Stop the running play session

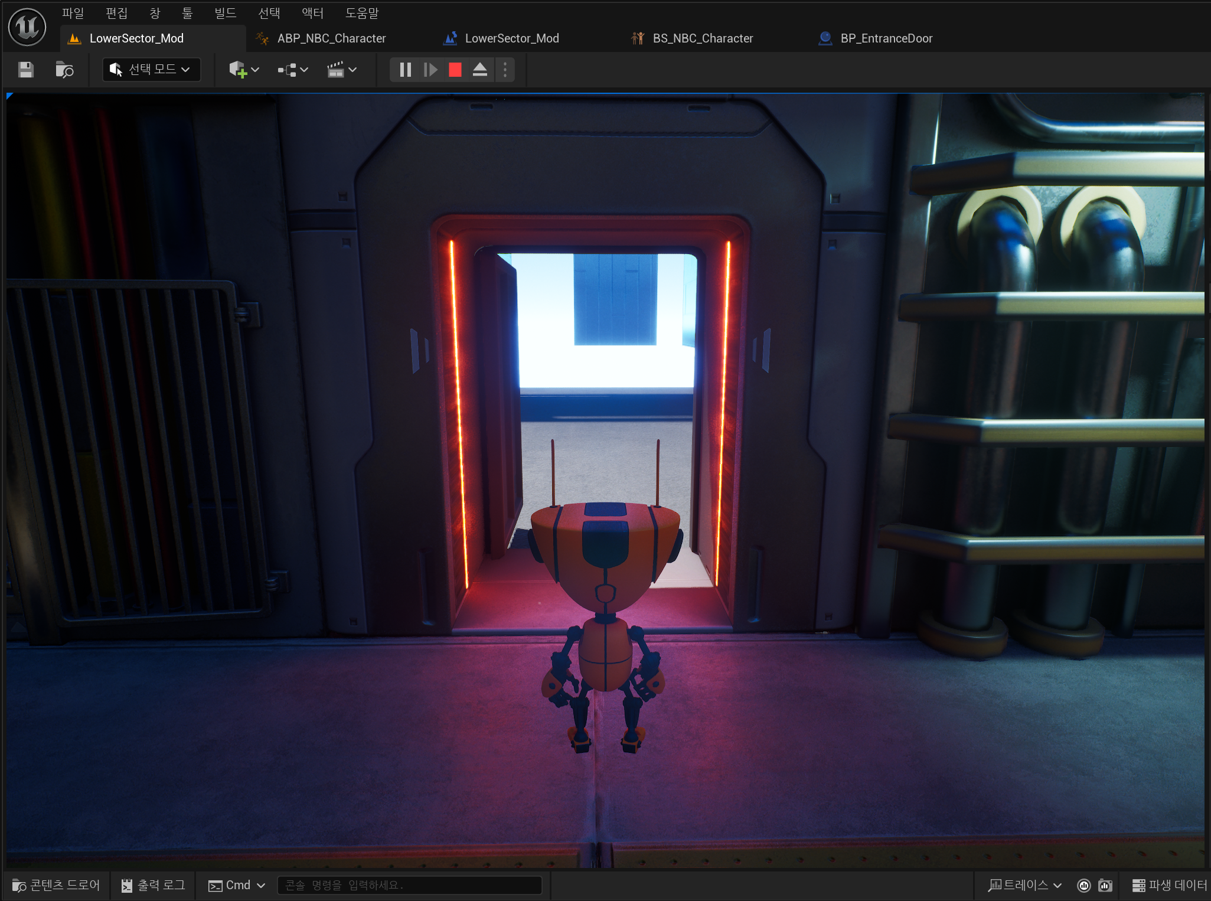click(455, 70)
